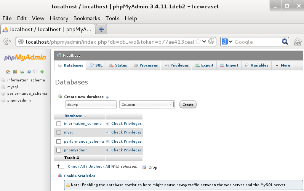Open the Variables tab
304x191 pixels.
pyautogui.click(x=256, y=65)
